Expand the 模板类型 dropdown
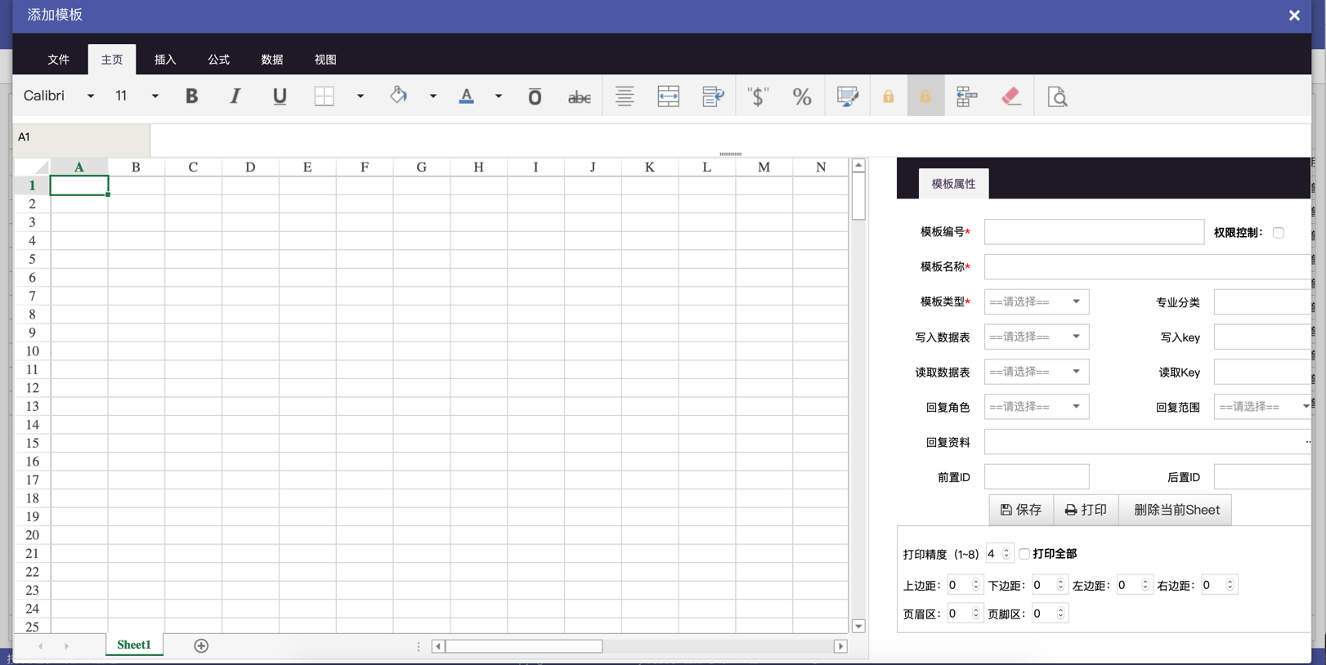 1036,302
